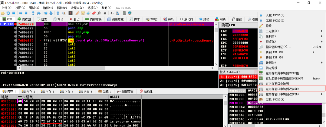The image size is (326, 127).
Task: Open the 插件(P) menu
Action: 62,8
